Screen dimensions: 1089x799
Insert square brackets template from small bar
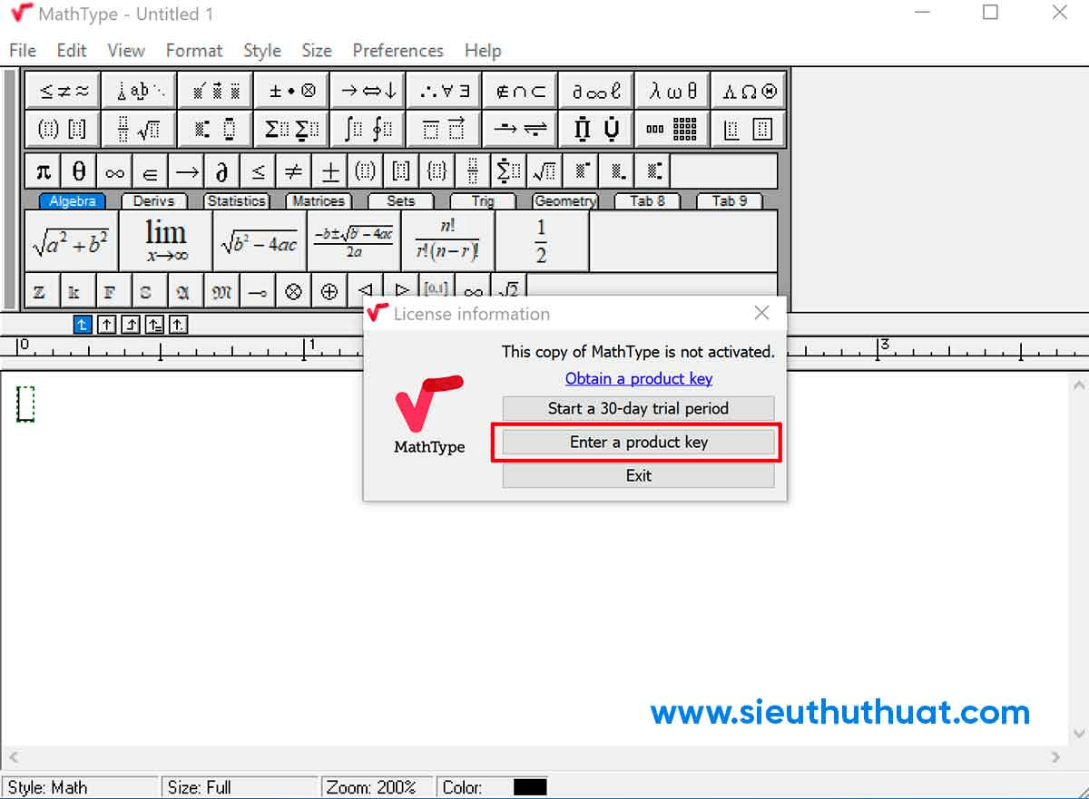pos(401,171)
